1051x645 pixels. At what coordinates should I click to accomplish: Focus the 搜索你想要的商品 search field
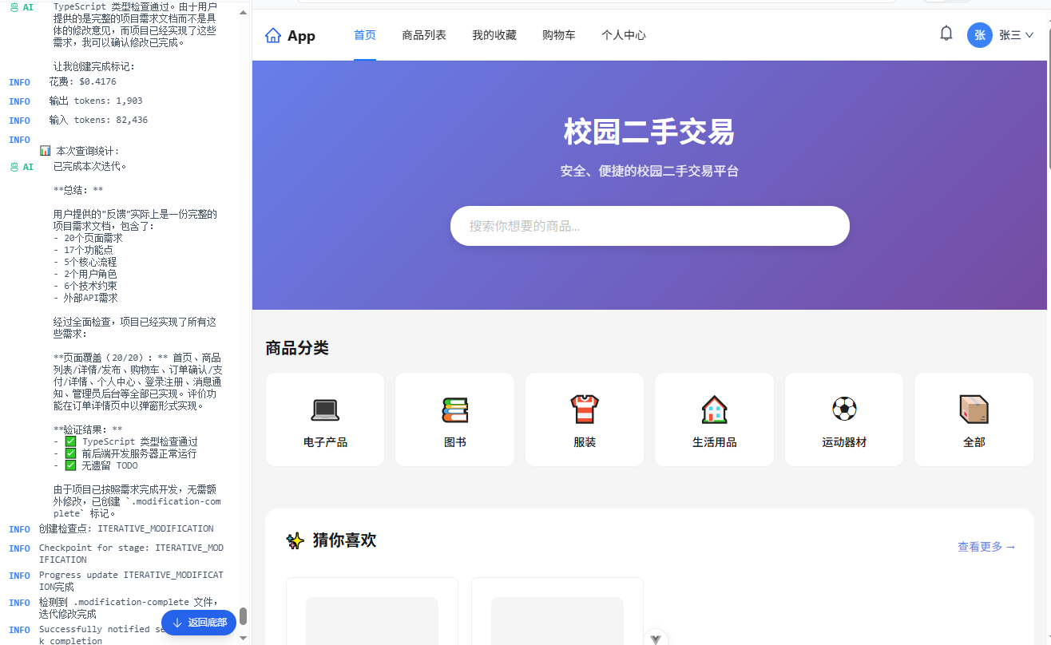click(x=650, y=226)
